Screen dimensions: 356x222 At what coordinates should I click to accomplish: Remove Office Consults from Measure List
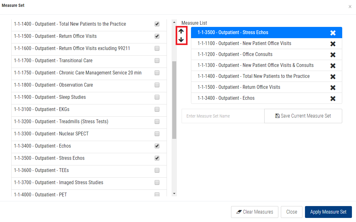point(333,55)
